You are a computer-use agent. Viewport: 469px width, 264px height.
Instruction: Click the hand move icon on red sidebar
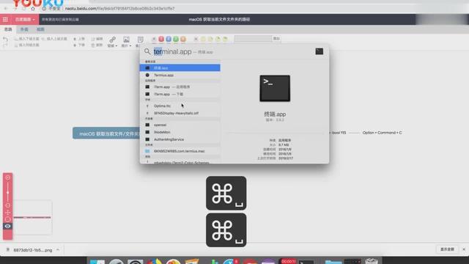(8, 213)
